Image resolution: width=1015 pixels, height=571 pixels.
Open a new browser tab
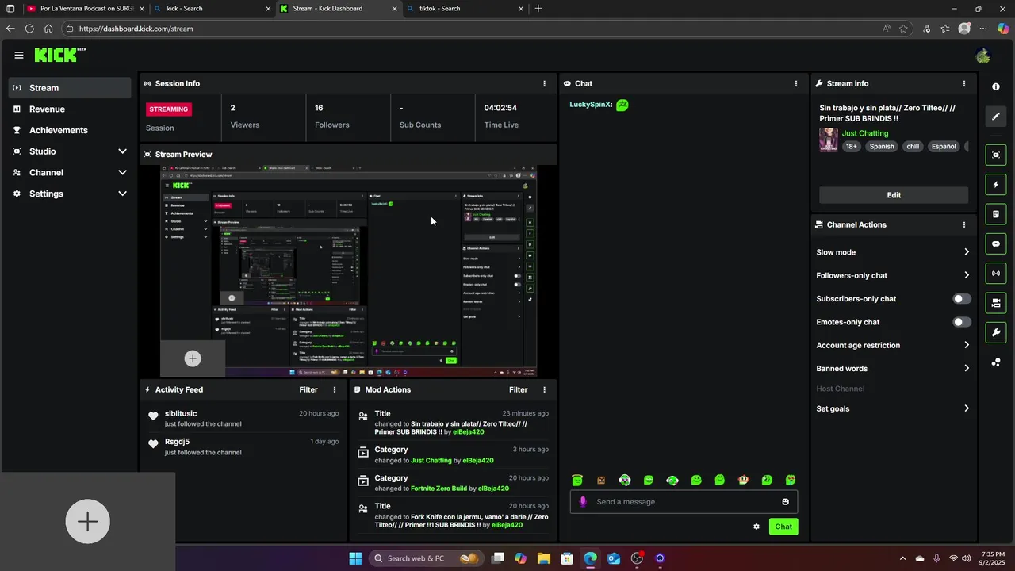(x=538, y=9)
